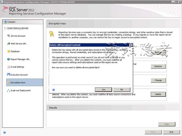The height and width of the screenshot is (136, 182).
Task: Click the app icon in the title bar
Action: pyautogui.click(x=2, y=2)
